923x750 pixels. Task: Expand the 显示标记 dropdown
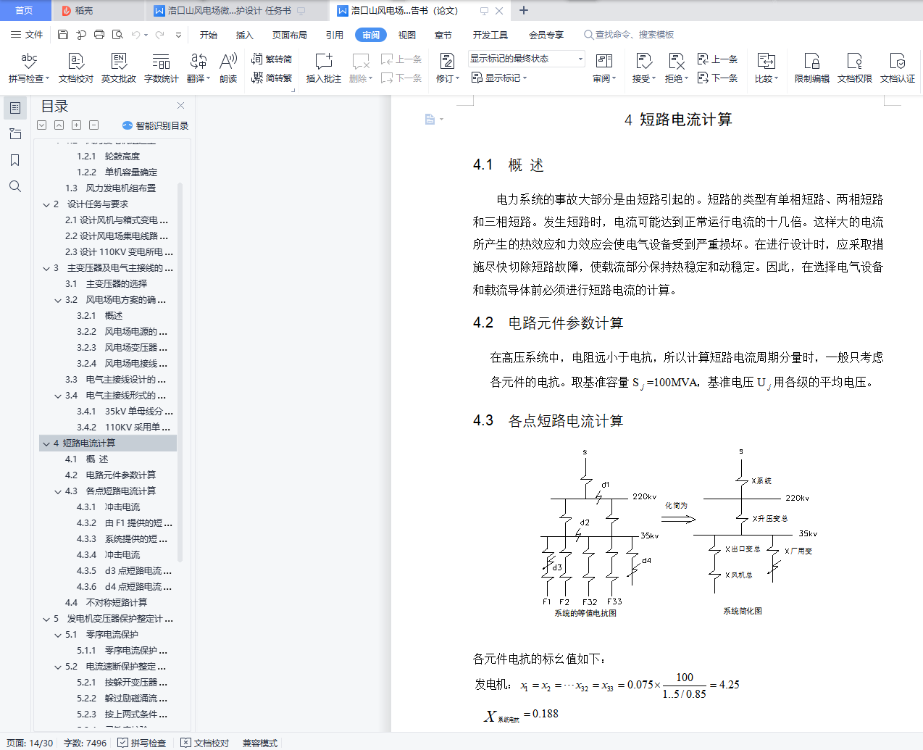pyautogui.click(x=499, y=78)
